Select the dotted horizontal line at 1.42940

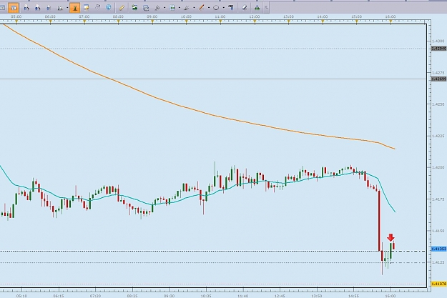213,49
